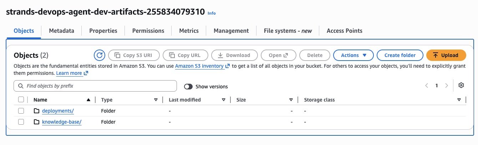Open the knowledge-base/ folder link

coord(62,122)
